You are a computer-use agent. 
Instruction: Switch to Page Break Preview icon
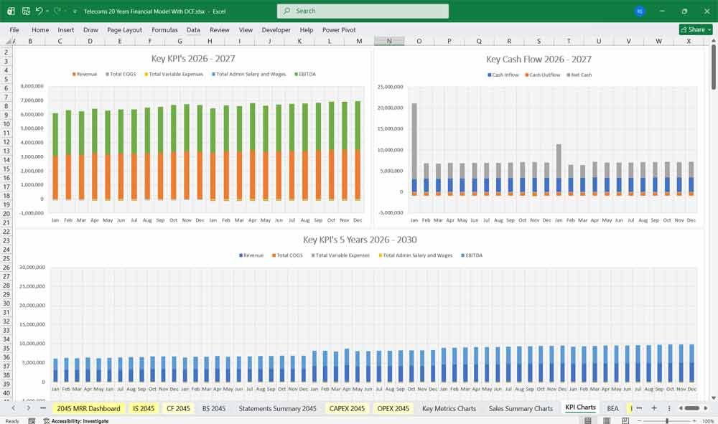click(625, 421)
